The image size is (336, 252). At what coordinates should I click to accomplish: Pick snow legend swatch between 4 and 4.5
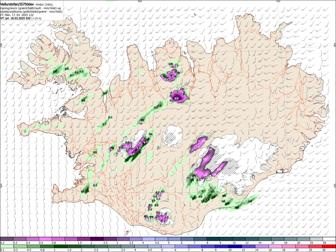pos(149,239)
